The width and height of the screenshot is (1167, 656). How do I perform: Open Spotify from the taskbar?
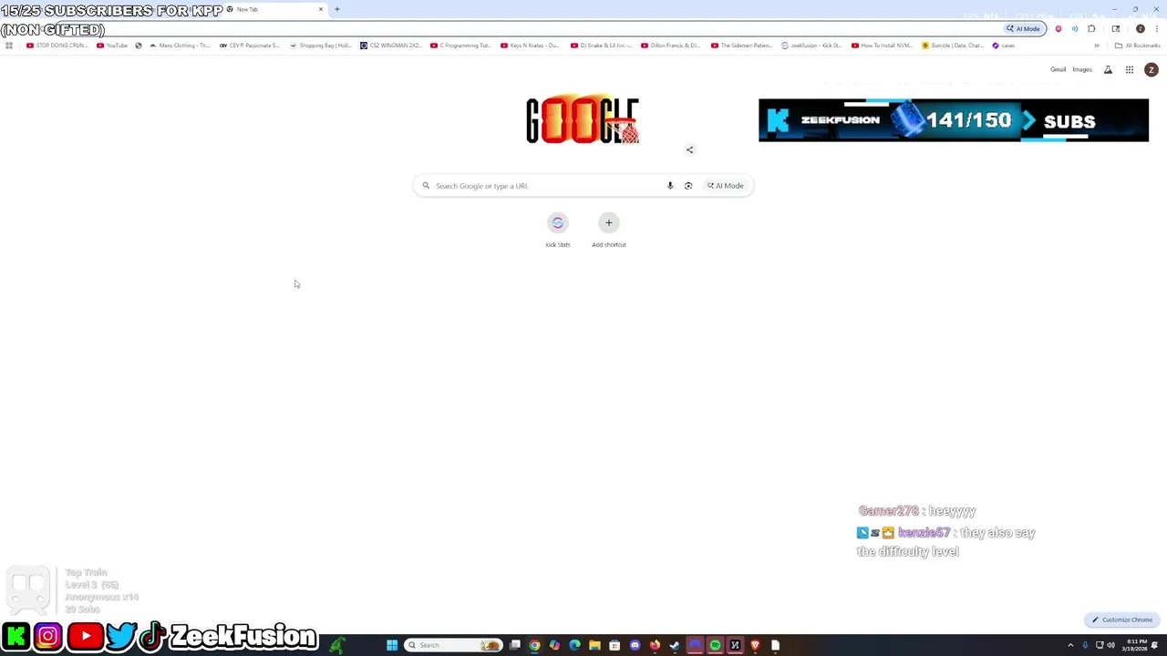click(x=715, y=645)
